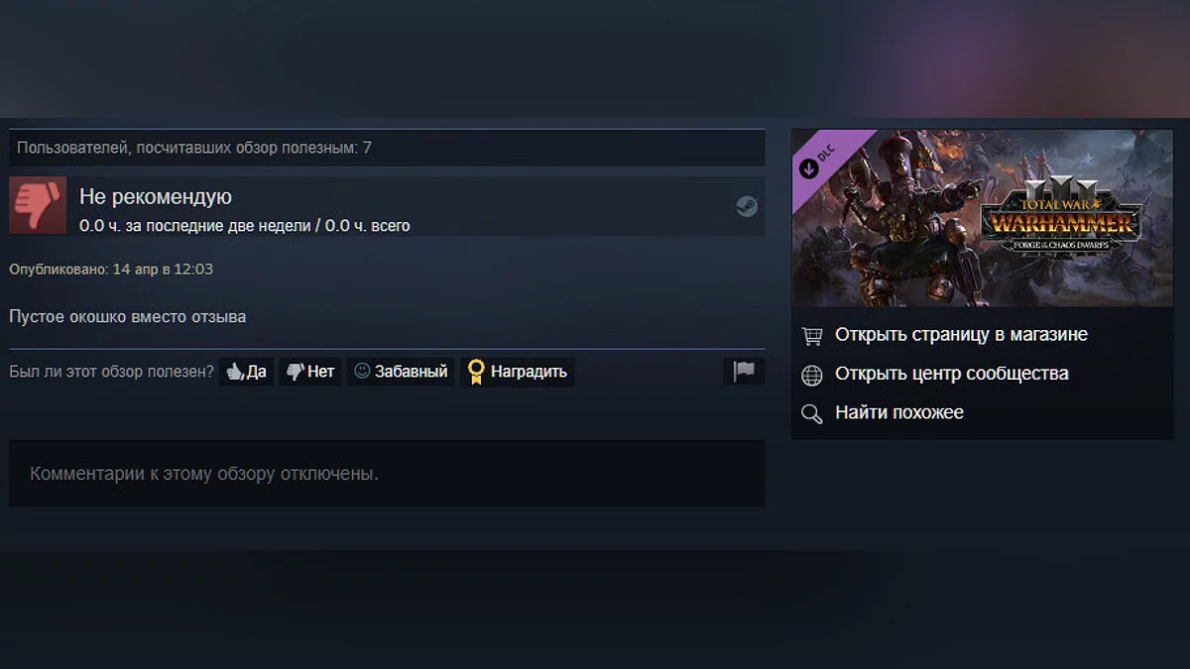Click the globe community hub icon
Screen dimensions: 1190x669
click(x=811, y=375)
